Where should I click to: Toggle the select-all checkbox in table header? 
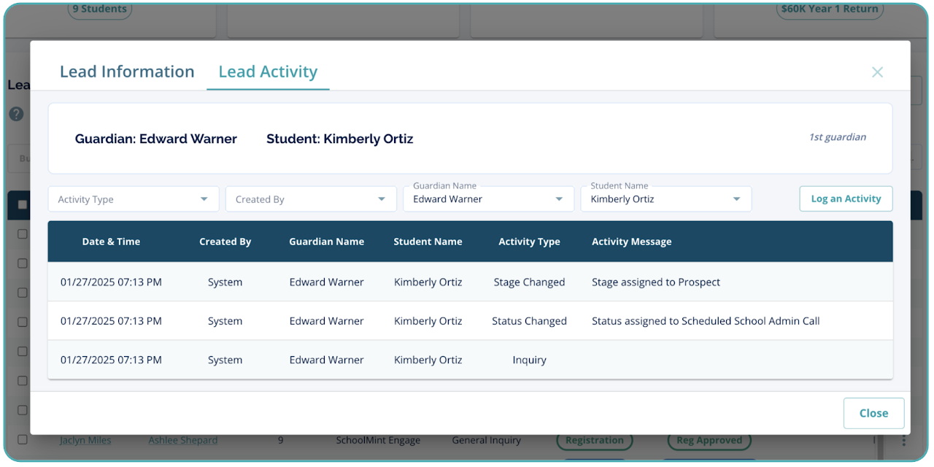(x=23, y=205)
